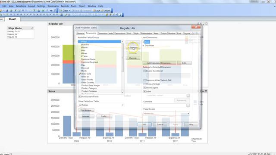Click the Add > button
Viewport: 276px width, 155px height.
coord(133,43)
